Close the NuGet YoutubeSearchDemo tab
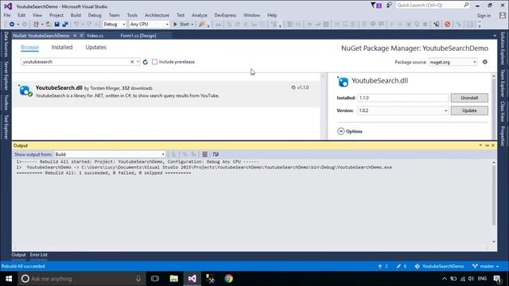Image resolution: width=509 pixels, height=286 pixels. (81, 36)
